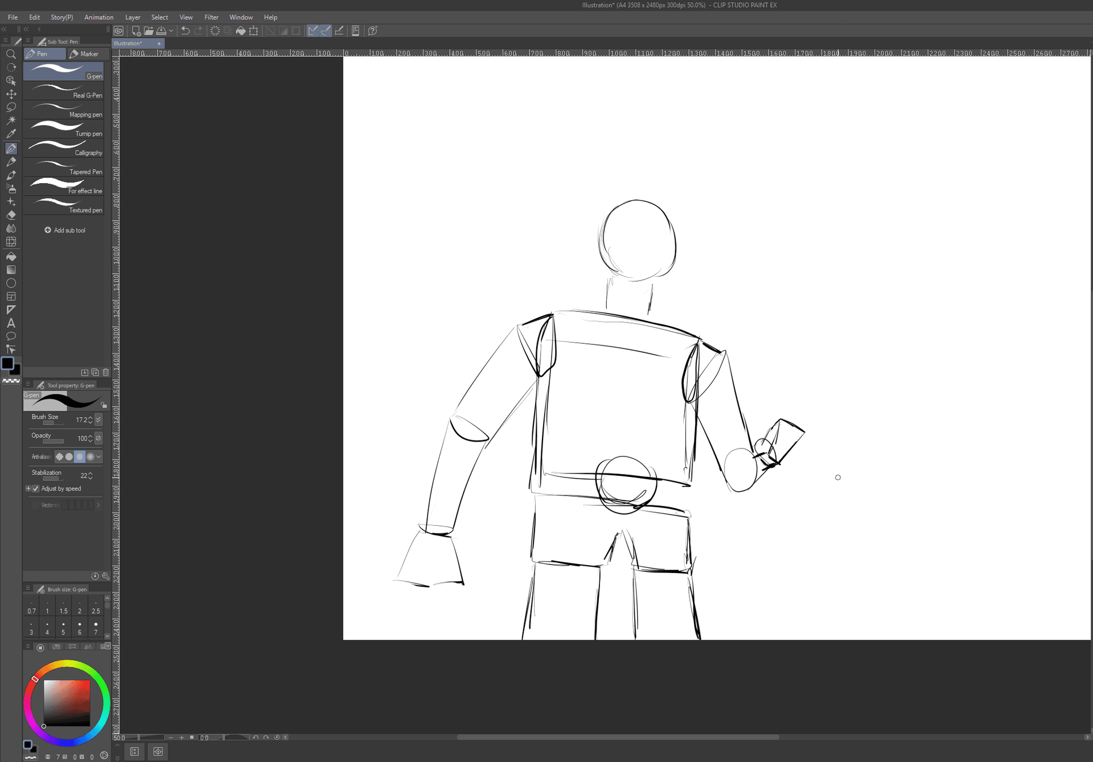The height and width of the screenshot is (762, 1093).
Task: Delete sub tool with trash icon
Action: pos(106,372)
